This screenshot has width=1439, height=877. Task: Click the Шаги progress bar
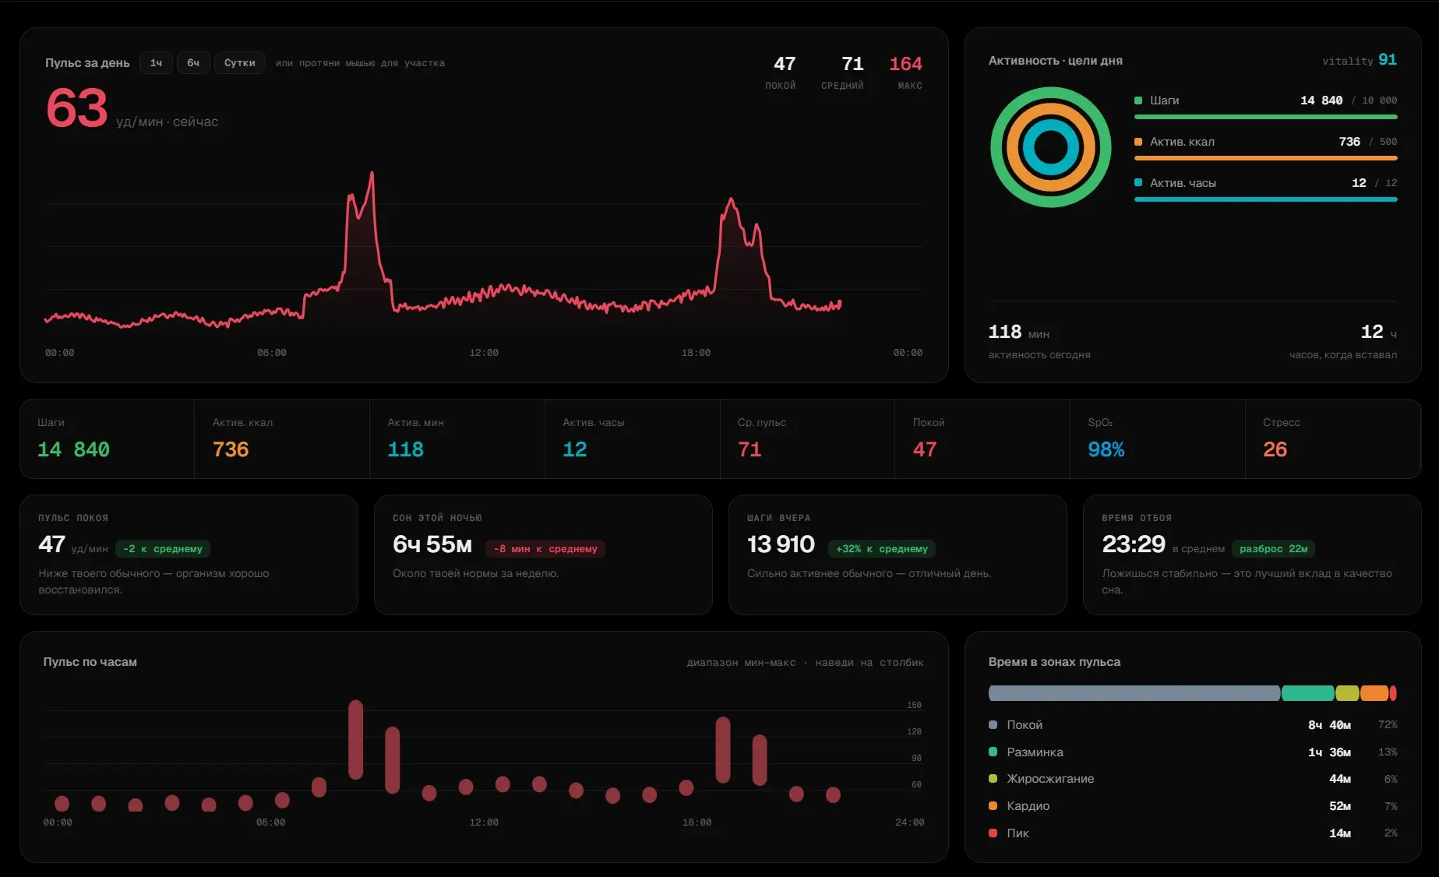coord(1265,117)
